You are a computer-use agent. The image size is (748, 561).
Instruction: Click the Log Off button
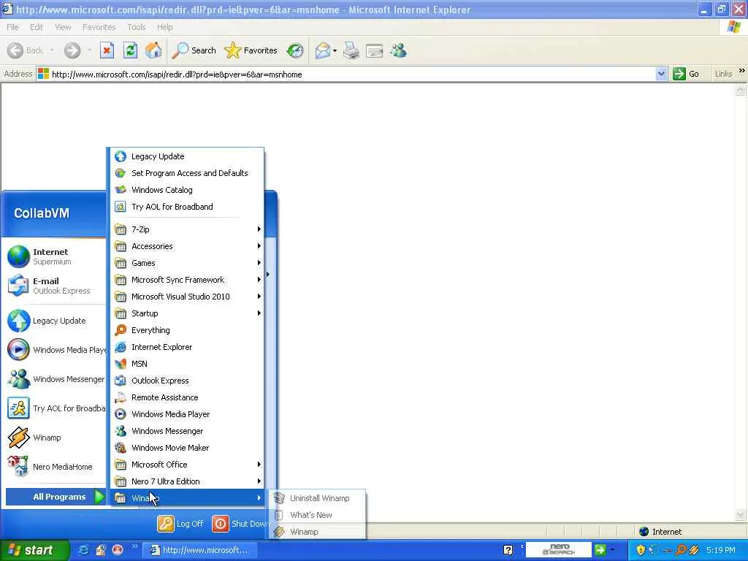181,523
